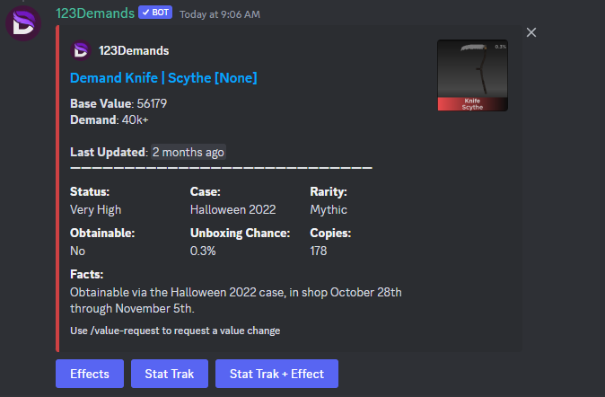This screenshot has width=605, height=397.
Task: Click the embed author name 123Demands
Action: [x=134, y=51]
